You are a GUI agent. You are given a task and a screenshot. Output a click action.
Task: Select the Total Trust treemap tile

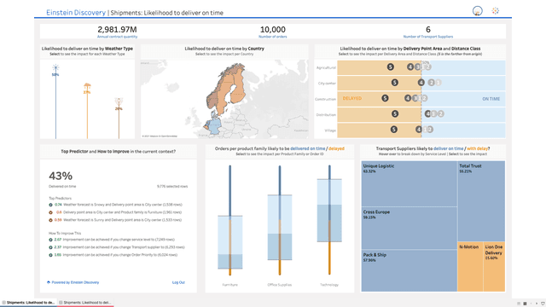(x=481, y=201)
